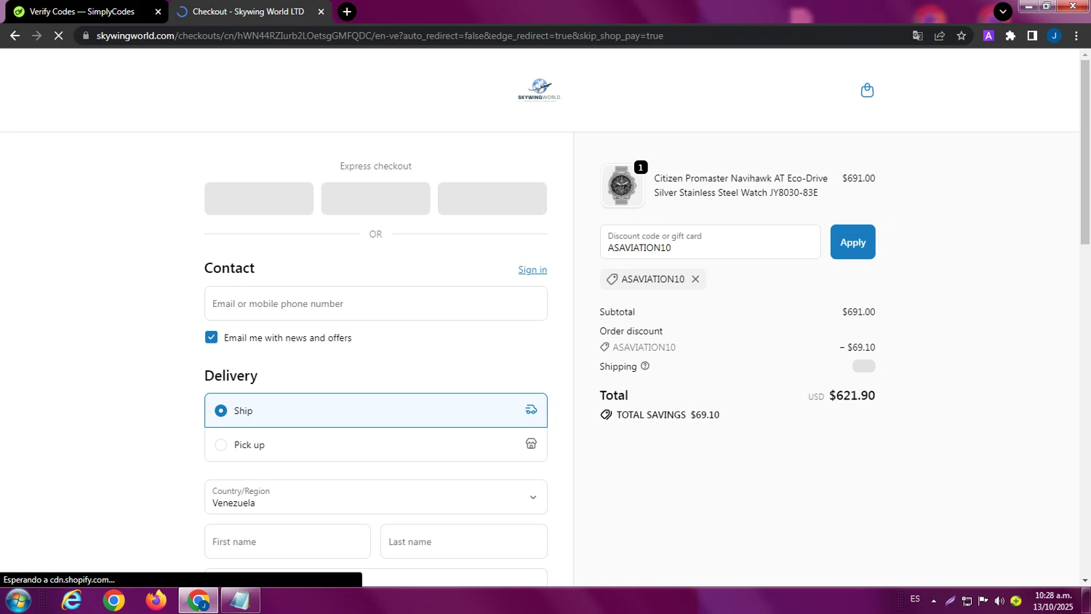Screen dimensions: 1091x614
Task: Go back with the browser back arrow
Action: [15, 36]
